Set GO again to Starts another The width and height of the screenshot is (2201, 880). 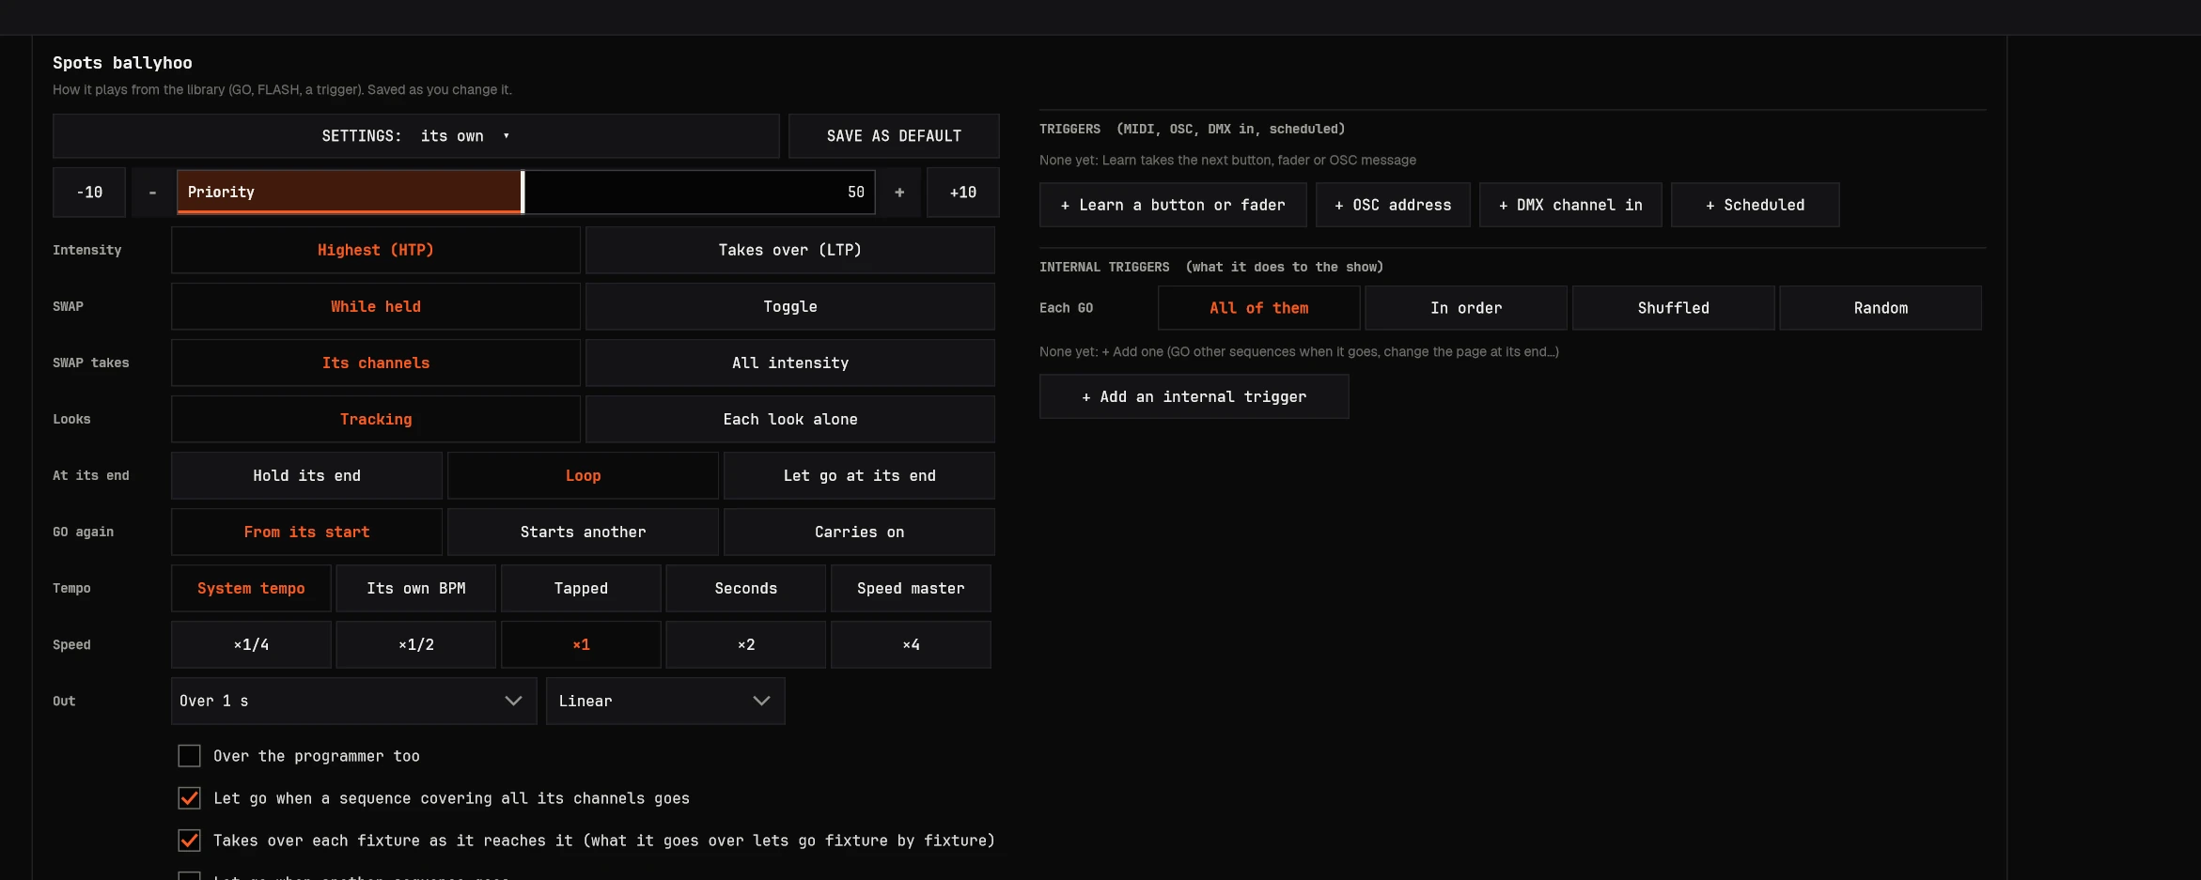(x=583, y=532)
